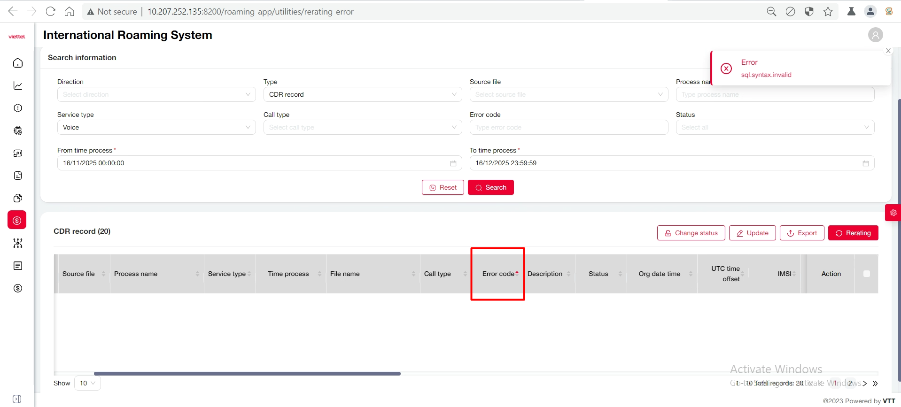The image size is (901, 407).
Task: Click the red Search button
Action: [x=490, y=187]
